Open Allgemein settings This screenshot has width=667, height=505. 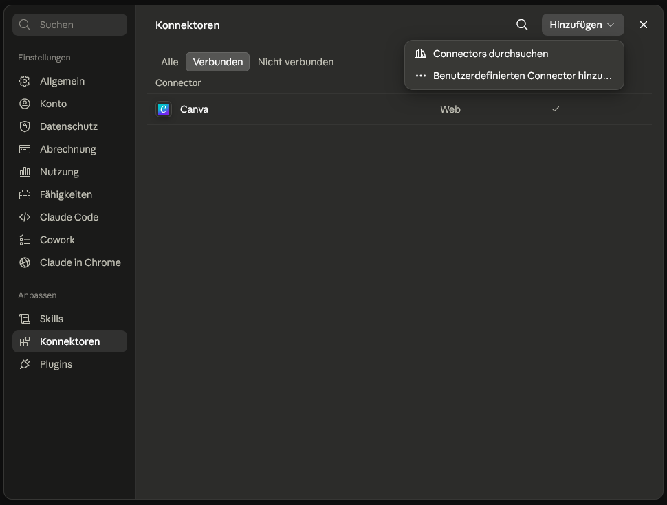pyautogui.click(x=69, y=81)
